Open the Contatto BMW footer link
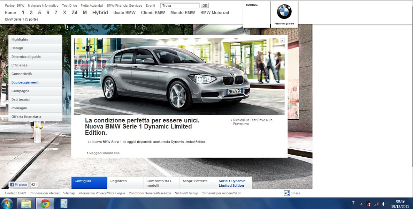Image resolution: width=413 pixels, height=209 pixels. click(16, 193)
